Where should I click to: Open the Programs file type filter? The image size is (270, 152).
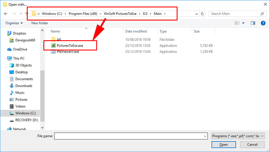[238, 136]
